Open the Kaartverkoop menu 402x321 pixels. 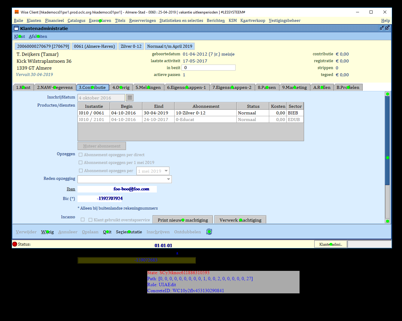click(x=253, y=20)
